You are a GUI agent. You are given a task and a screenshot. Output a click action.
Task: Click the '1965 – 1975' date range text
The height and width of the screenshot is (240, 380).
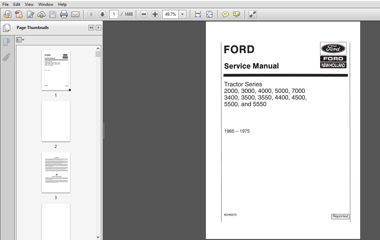click(237, 131)
